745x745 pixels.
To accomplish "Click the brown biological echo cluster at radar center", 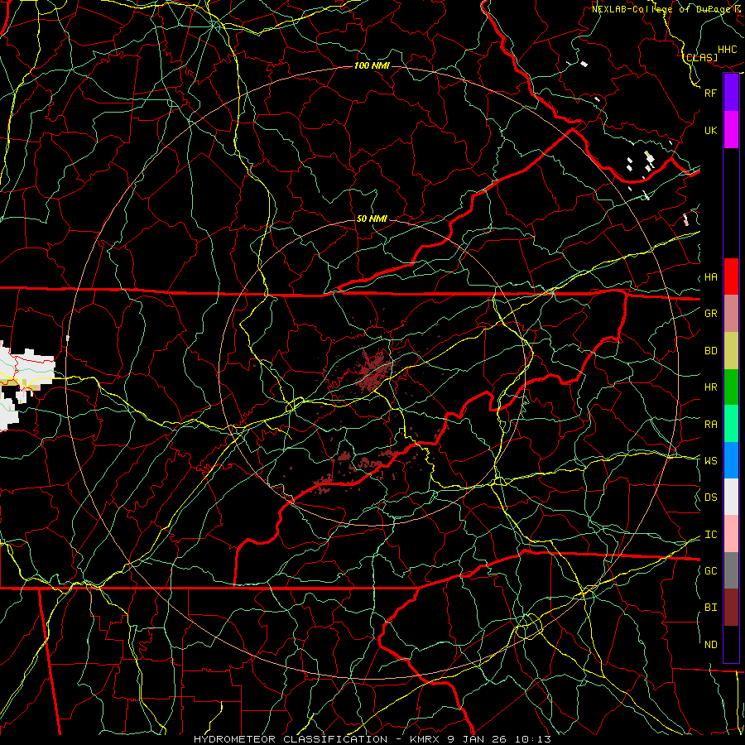I will (x=374, y=370).
